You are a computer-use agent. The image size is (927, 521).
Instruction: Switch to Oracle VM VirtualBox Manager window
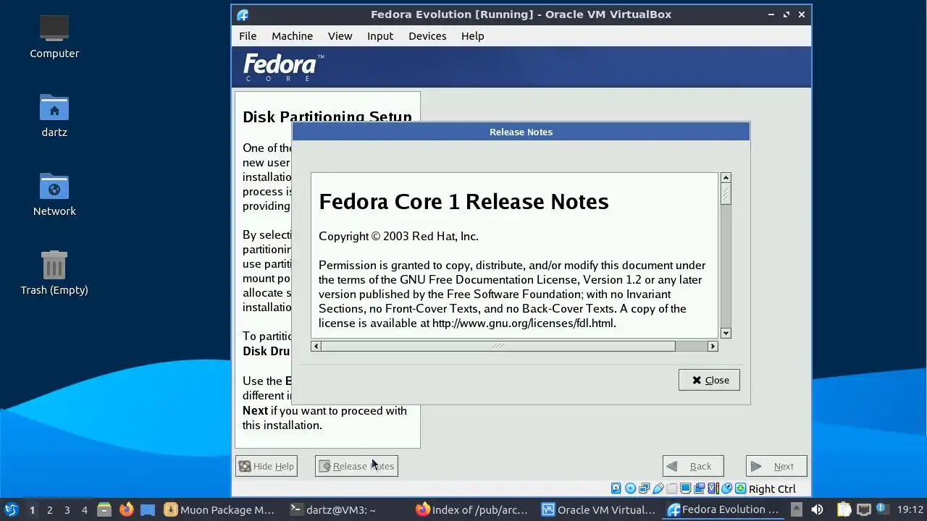point(598,509)
